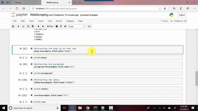Click the Python 3 kernel status circle

185,21
